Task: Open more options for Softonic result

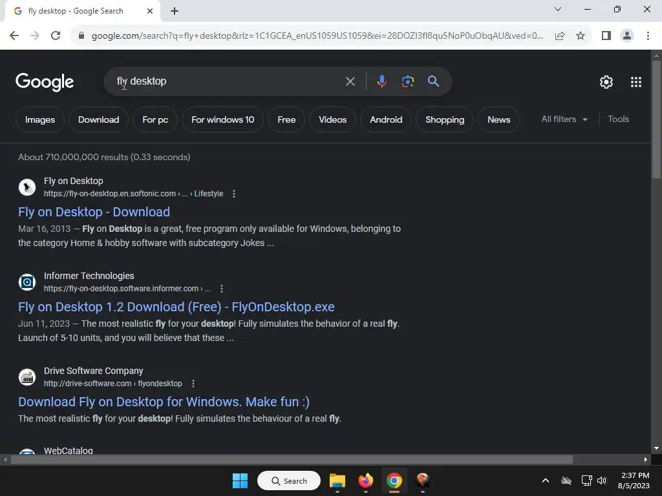Action: coord(234,194)
